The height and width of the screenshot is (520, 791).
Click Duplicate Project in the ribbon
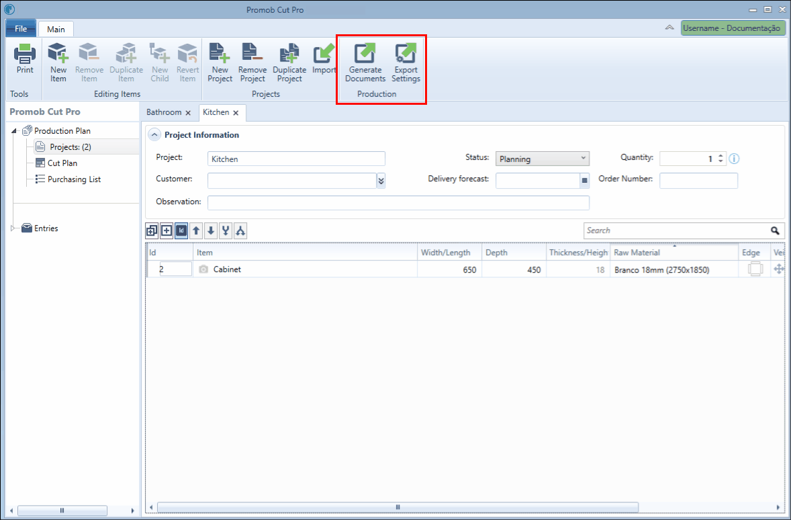click(289, 62)
